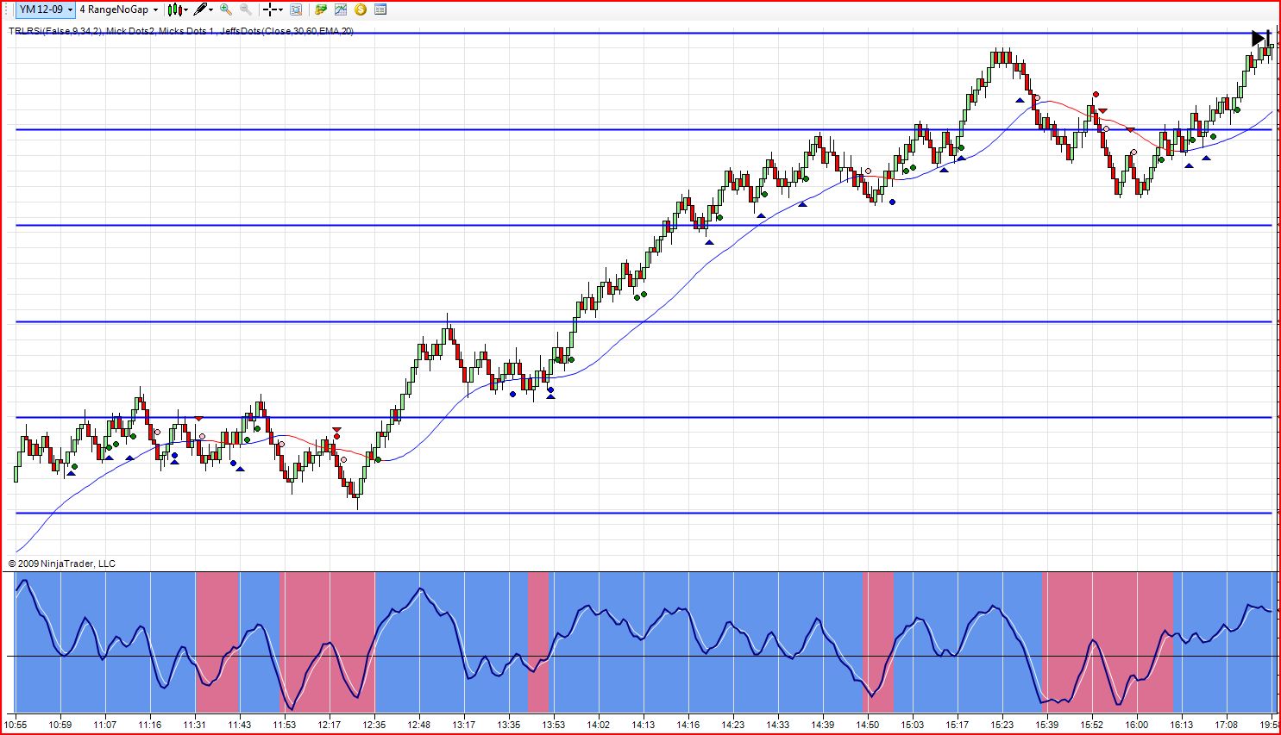The height and width of the screenshot is (735, 1281).
Task: Open the YM 12-09 instrument selector
Action: (x=46, y=9)
